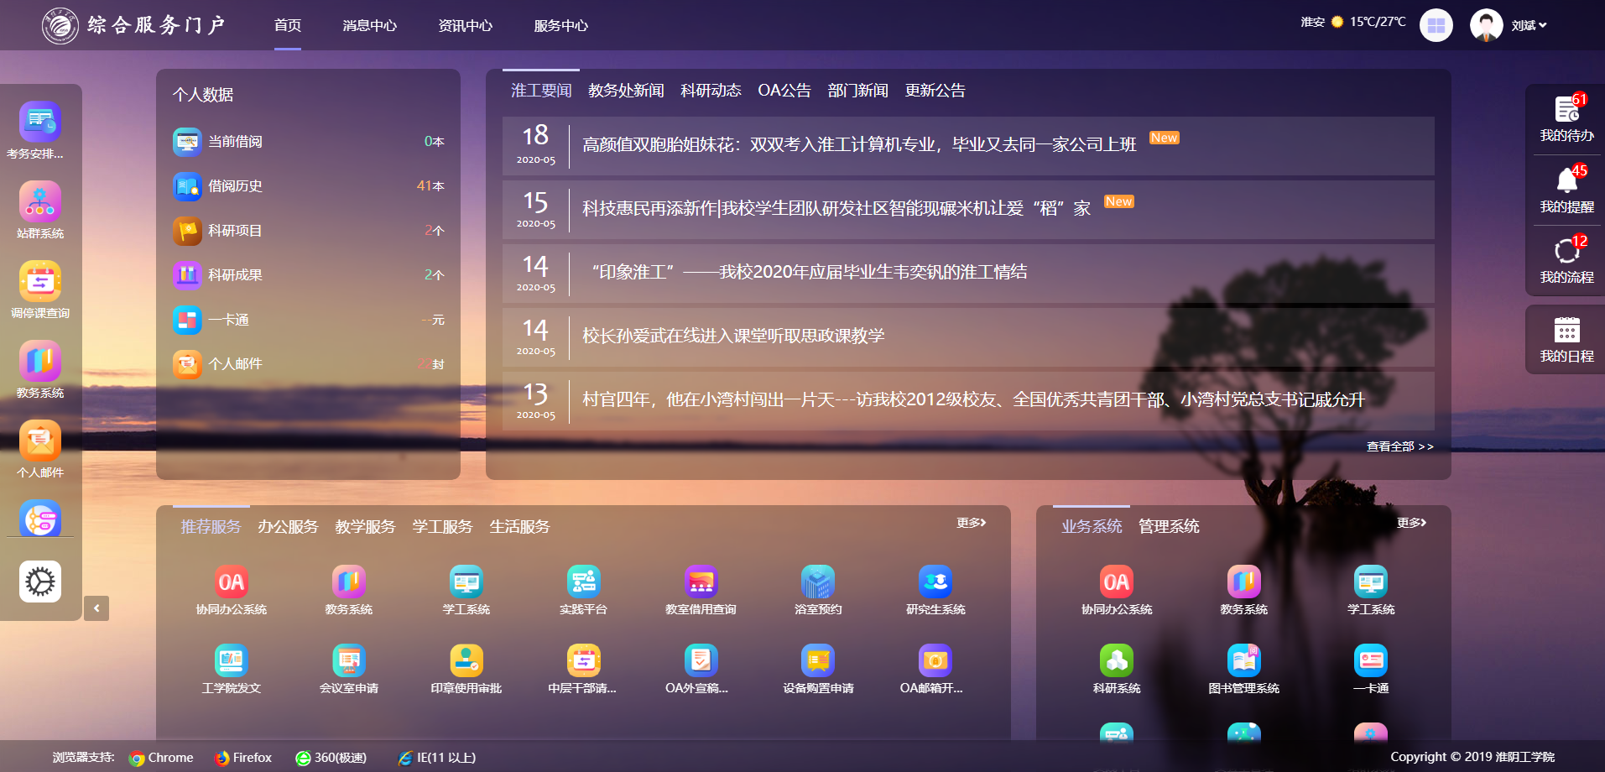This screenshot has height=772, width=1605.
Task: Click the settings gear icon in left sidebar
Action: tap(40, 582)
